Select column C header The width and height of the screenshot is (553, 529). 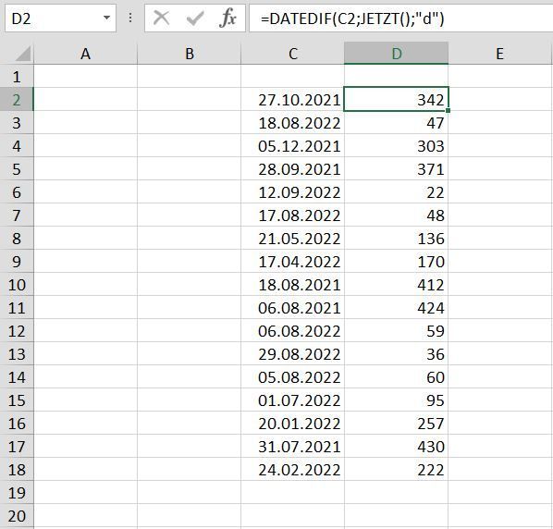(293, 54)
